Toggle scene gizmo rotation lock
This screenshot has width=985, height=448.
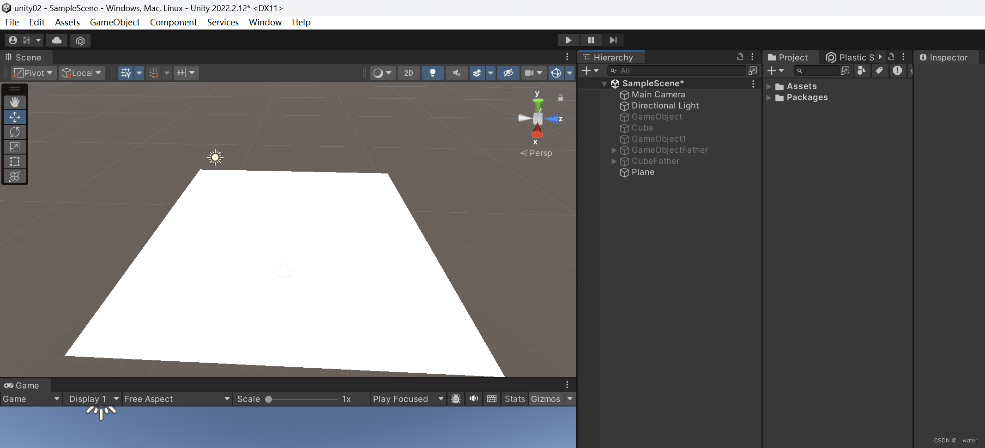point(561,98)
